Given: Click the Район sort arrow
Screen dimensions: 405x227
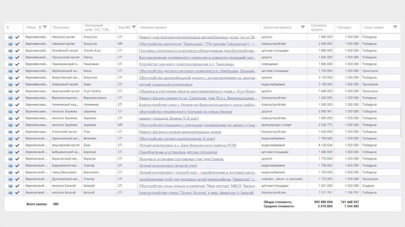Looking at the screenshot, I should point(40,27).
